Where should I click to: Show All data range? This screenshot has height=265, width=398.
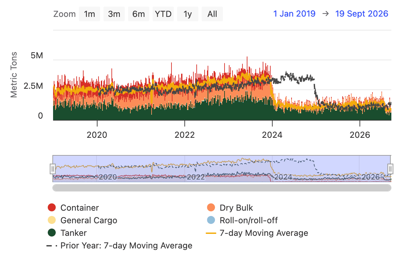pos(212,14)
